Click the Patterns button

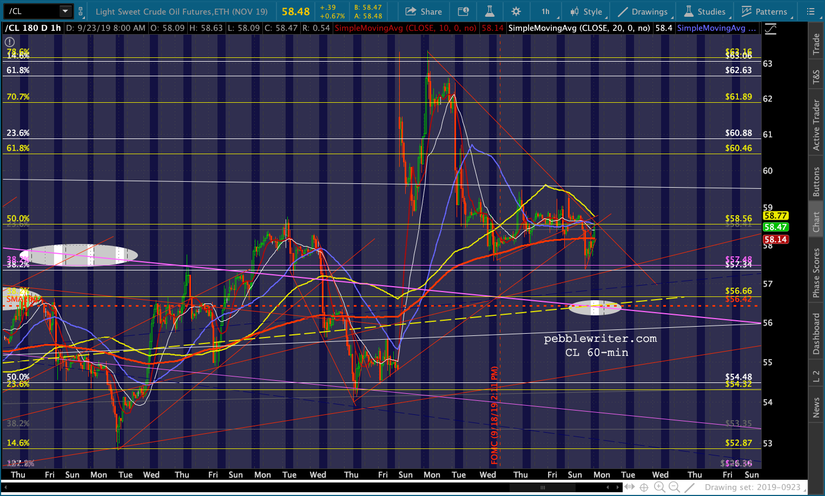[x=764, y=11]
